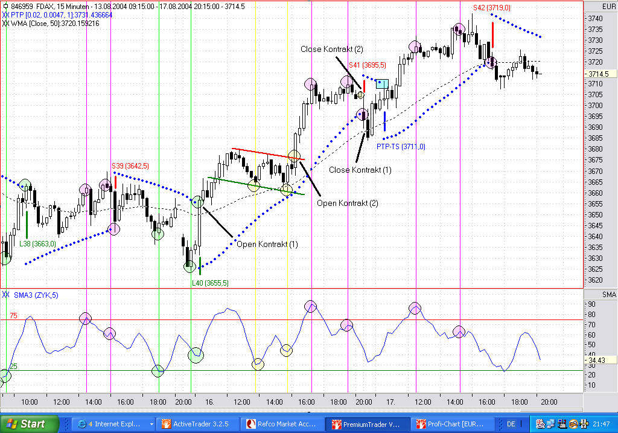Viewport: 618px width, 433px height.
Task: Click the green 25 level label
Action: (x=13, y=366)
